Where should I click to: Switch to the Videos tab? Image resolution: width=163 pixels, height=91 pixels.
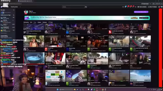39,22
